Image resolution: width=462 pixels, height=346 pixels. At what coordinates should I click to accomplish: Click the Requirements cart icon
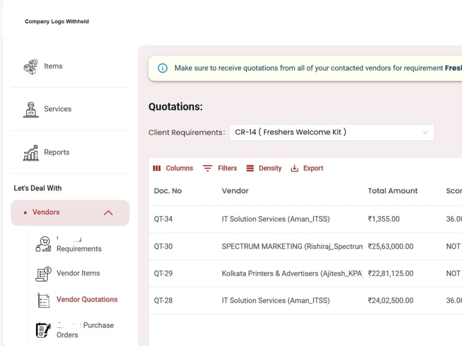[x=43, y=244]
